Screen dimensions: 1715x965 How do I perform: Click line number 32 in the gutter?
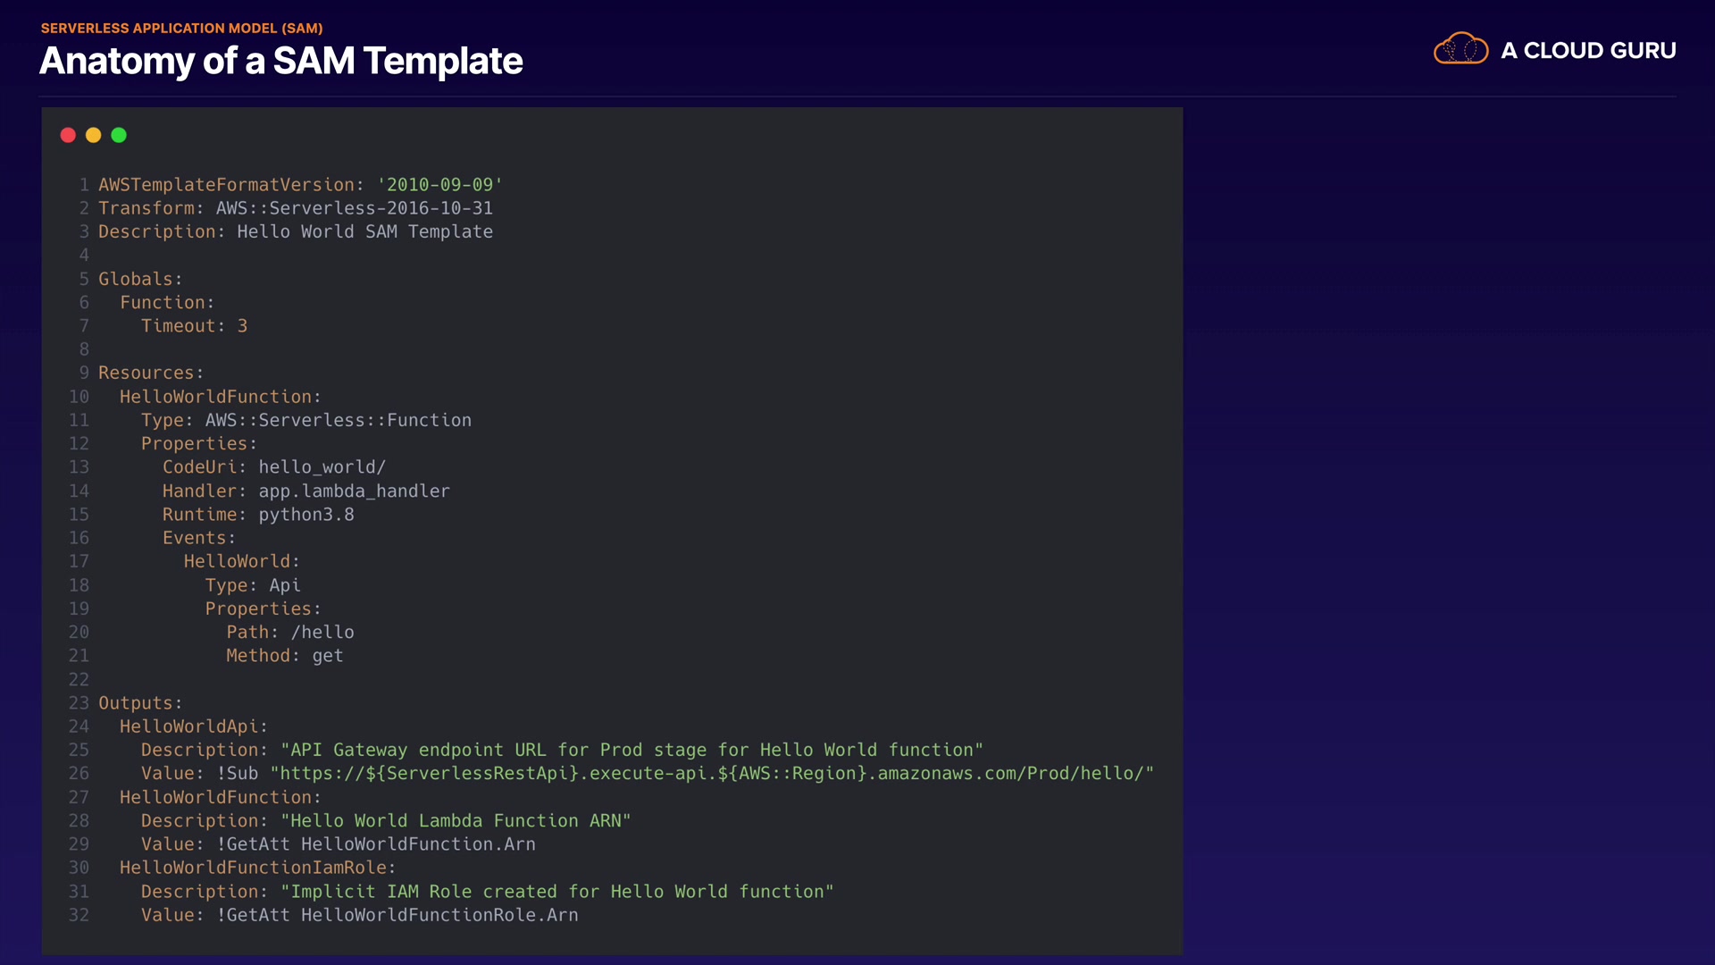[x=79, y=915]
